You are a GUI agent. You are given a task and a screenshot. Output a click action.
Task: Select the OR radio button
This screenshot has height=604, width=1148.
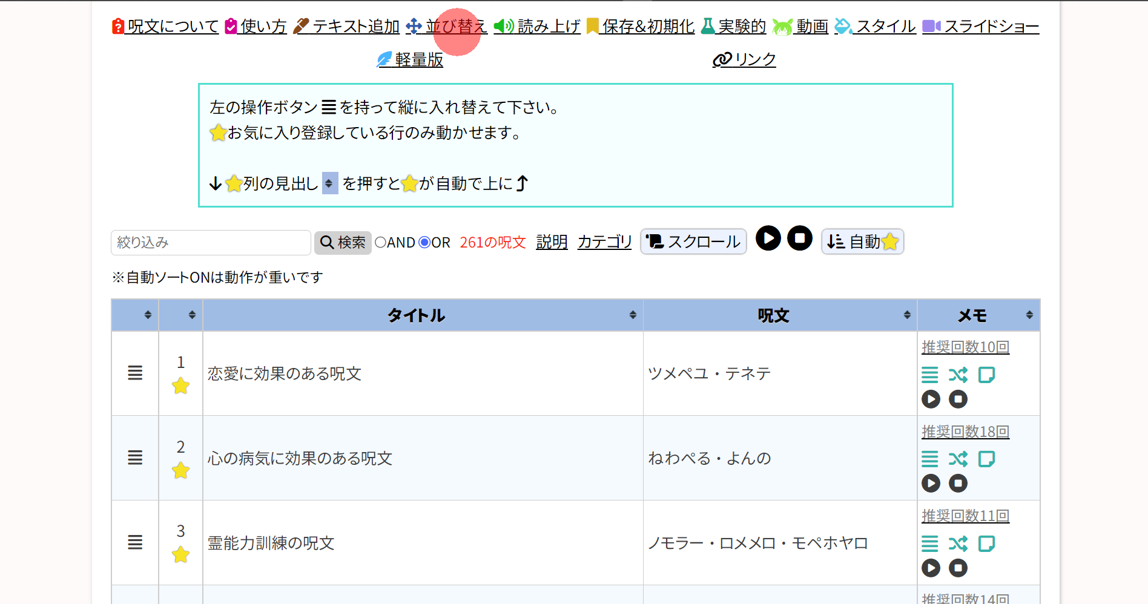point(424,243)
